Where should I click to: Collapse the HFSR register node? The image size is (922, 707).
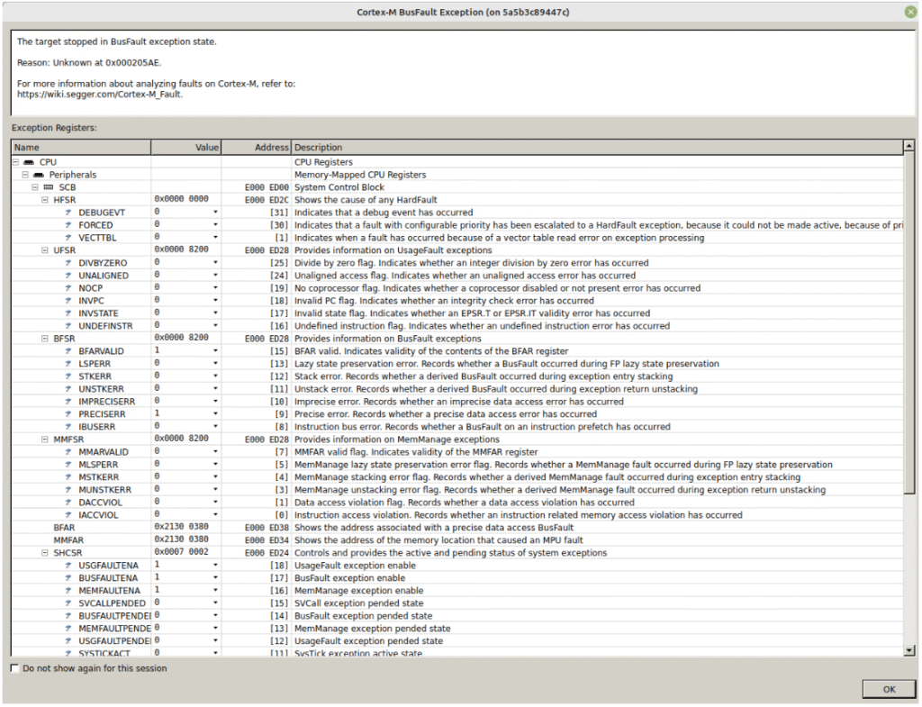pos(45,200)
